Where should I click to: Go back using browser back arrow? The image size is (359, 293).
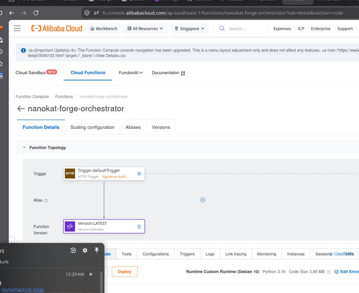[x=11, y=13]
